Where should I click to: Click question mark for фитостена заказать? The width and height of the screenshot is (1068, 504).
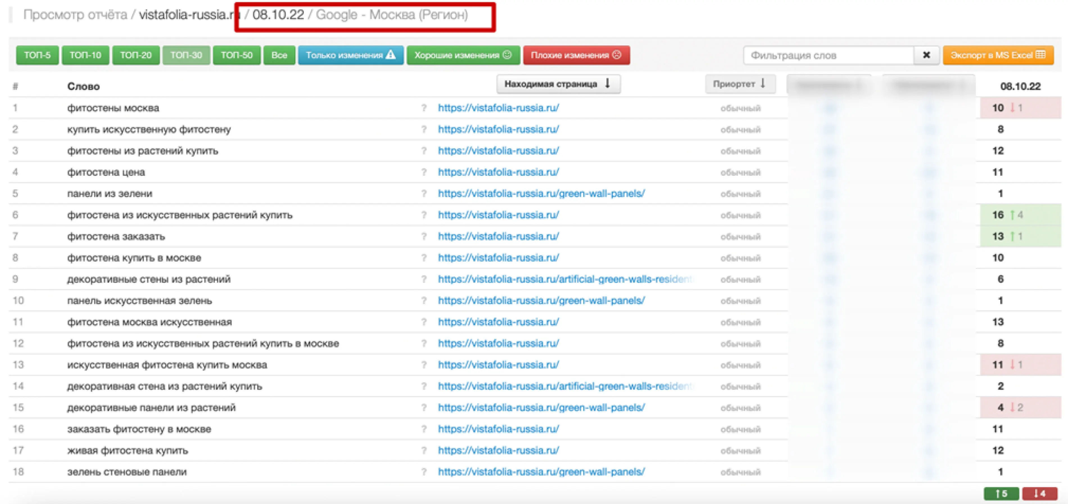[424, 237]
